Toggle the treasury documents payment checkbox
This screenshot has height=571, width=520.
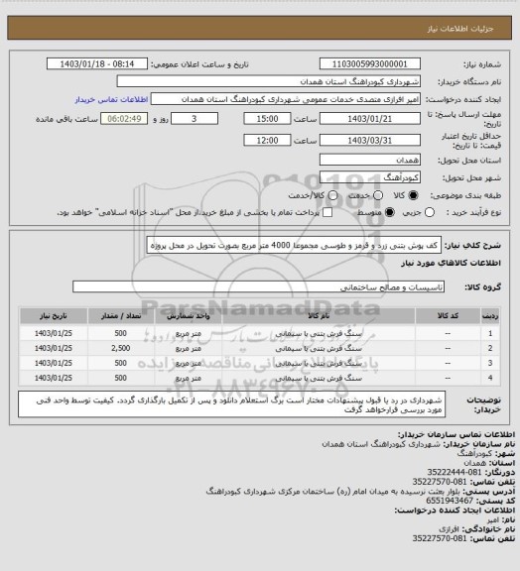click(327, 212)
